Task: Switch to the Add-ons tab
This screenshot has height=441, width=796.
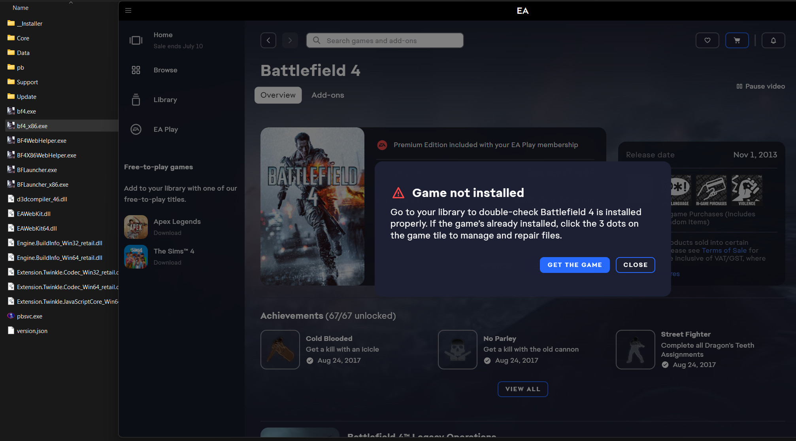Action: coord(328,95)
